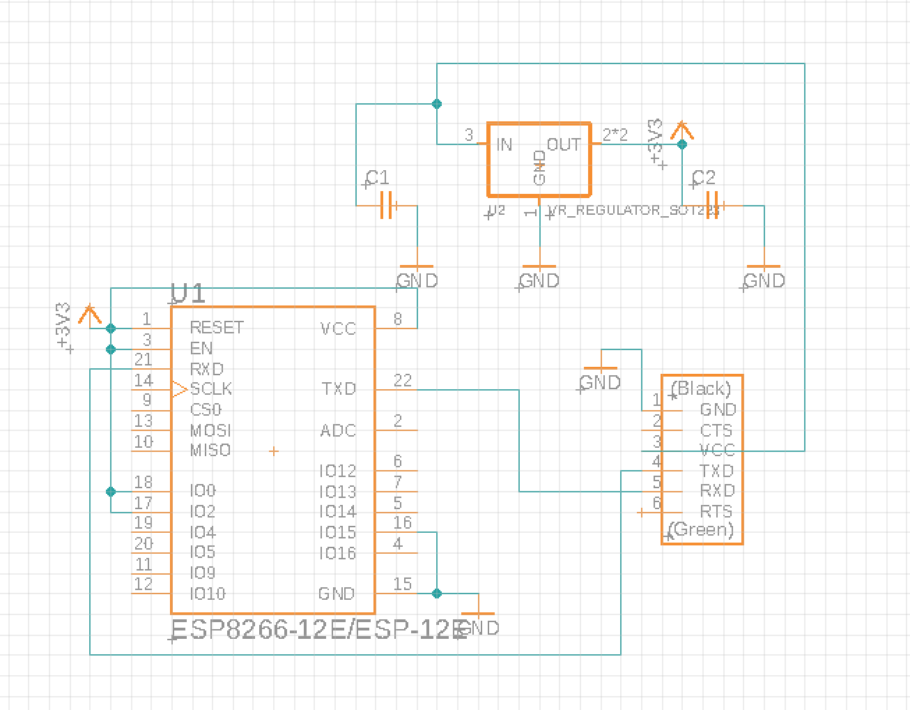This screenshot has height=710, width=910.
Task: Select the SCLK clock arrow marker on U1
Action: [180, 389]
